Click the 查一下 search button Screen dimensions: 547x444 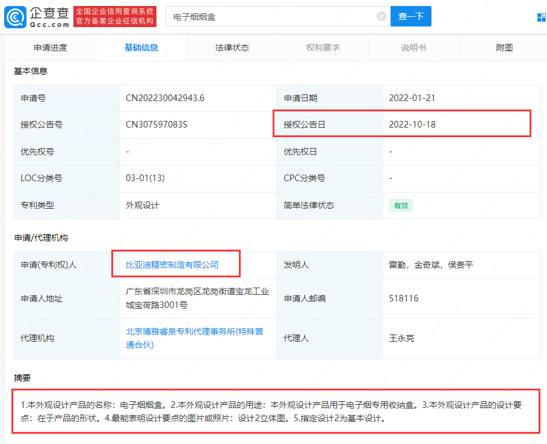(410, 16)
